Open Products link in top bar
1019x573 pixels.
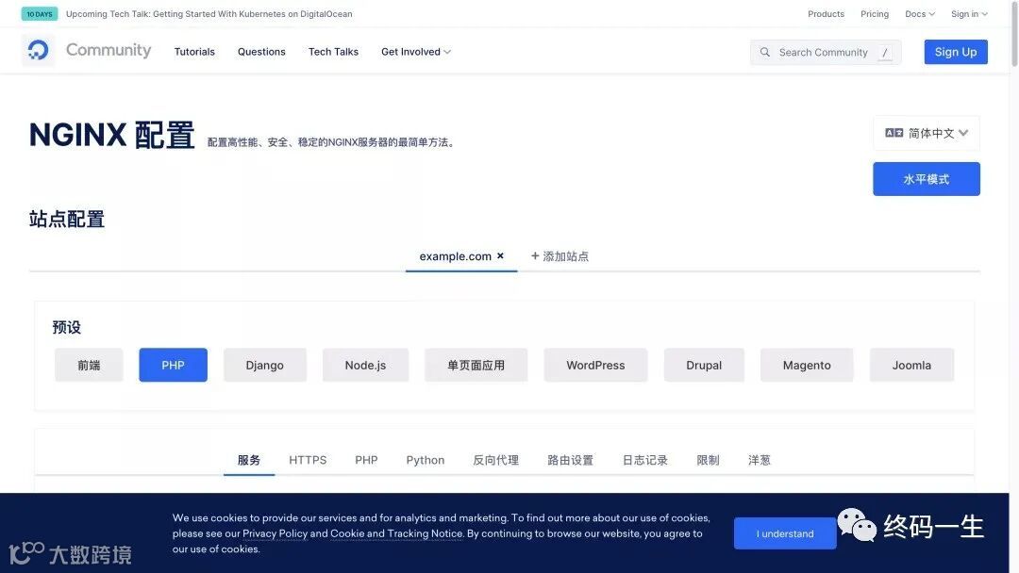coord(826,13)
